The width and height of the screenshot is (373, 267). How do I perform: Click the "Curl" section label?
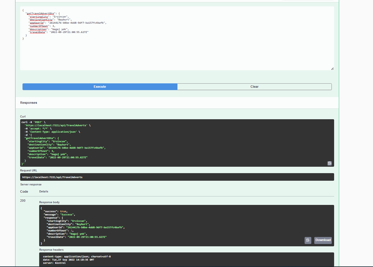pyautogui.click(x=23, y=116)
